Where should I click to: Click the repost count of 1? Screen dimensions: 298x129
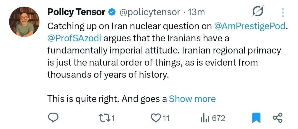point(113,119)
